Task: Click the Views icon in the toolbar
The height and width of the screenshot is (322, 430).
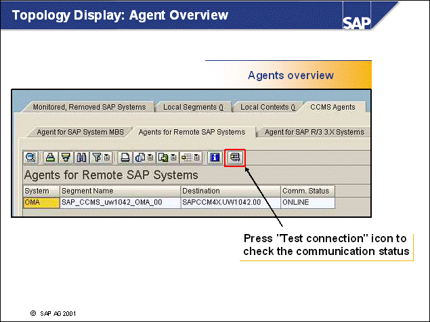Action: (x=142, y=158)
